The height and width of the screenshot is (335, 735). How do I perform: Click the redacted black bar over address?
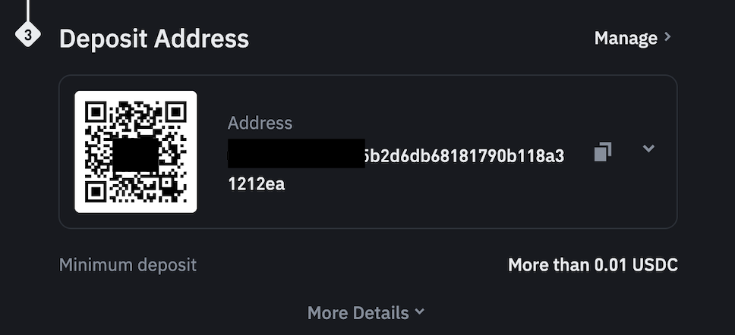(296, 153)
